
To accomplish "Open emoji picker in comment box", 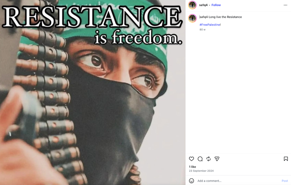I will [x=191, y=181].
